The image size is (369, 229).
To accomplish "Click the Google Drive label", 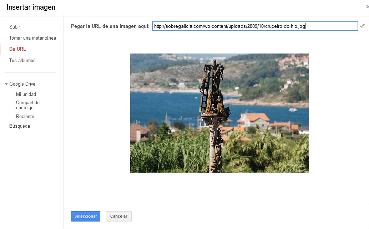I will (22, 84).
